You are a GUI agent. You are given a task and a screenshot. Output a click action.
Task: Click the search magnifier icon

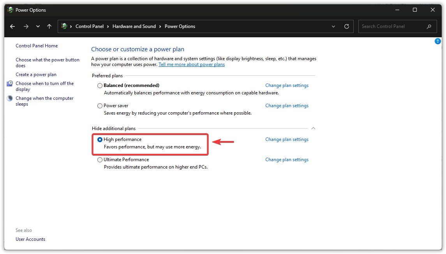tap(429, 26)
